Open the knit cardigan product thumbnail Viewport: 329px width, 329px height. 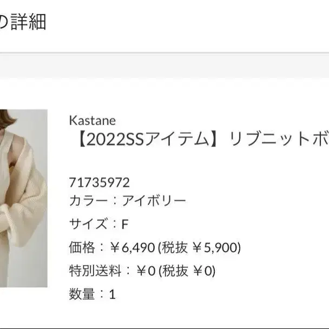coord(23,198)
